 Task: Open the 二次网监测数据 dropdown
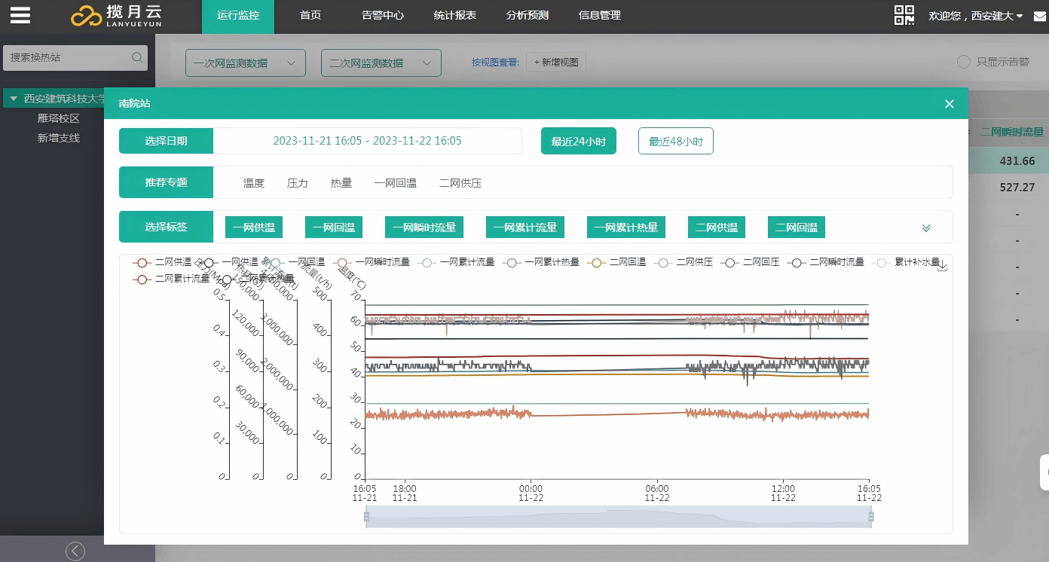tap(381, 63)
